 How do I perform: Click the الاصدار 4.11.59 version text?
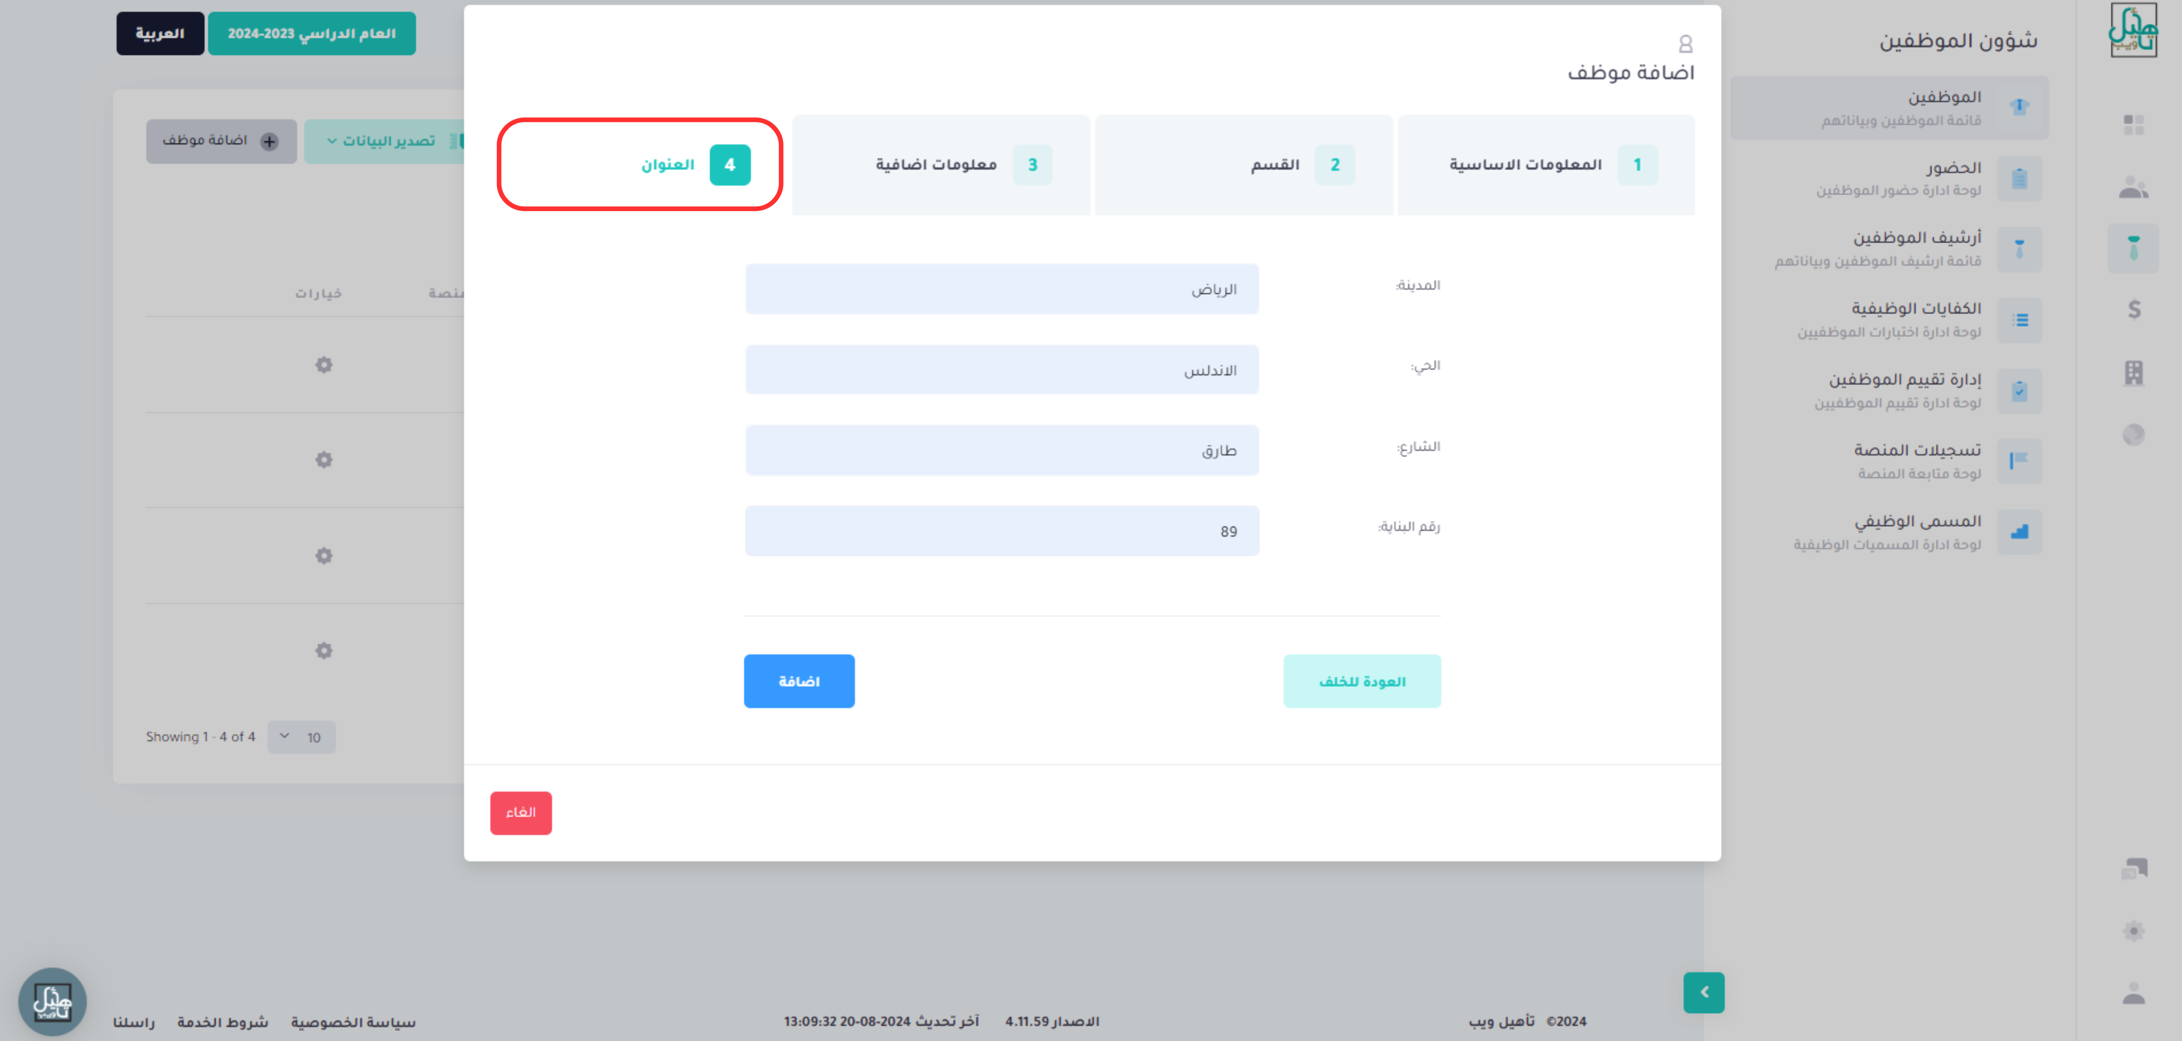click(1052, 1022)
